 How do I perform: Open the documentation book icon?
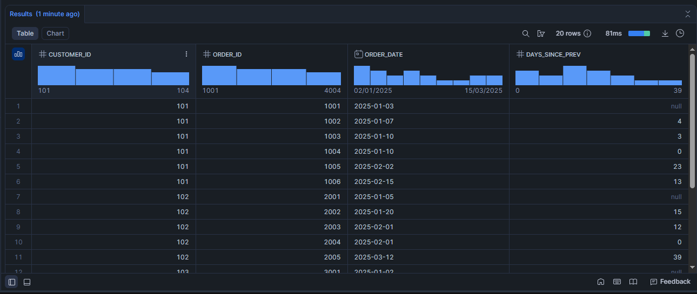click(x=633, y=282)
